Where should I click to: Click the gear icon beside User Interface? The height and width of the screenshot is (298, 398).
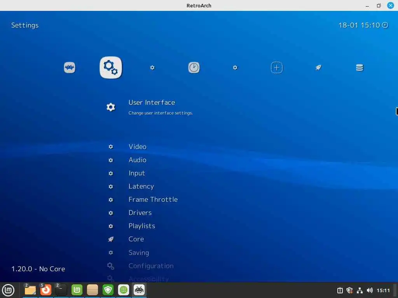(x=111, y=107)
